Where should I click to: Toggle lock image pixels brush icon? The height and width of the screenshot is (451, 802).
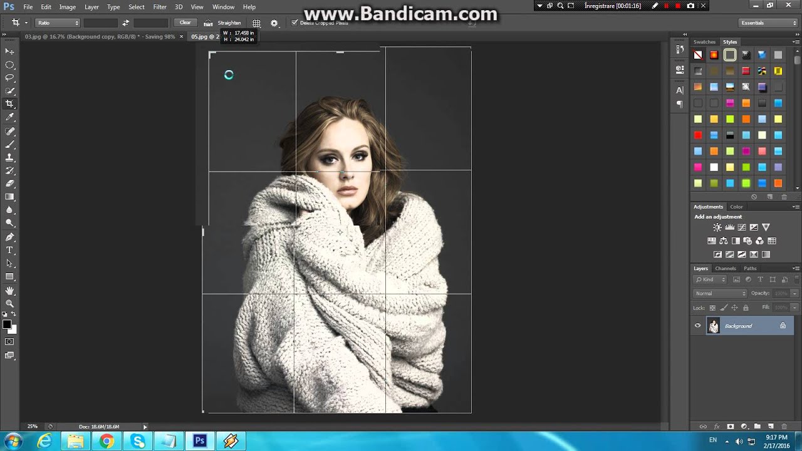pos(724,308)
